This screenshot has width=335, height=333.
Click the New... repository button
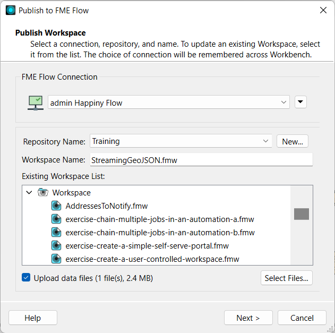[x=293, y=141]
